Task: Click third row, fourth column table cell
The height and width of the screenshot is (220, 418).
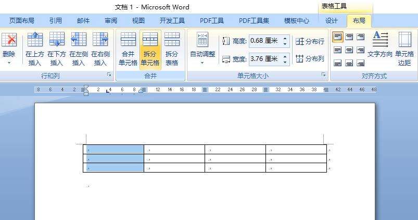Action: pos(296,168)
